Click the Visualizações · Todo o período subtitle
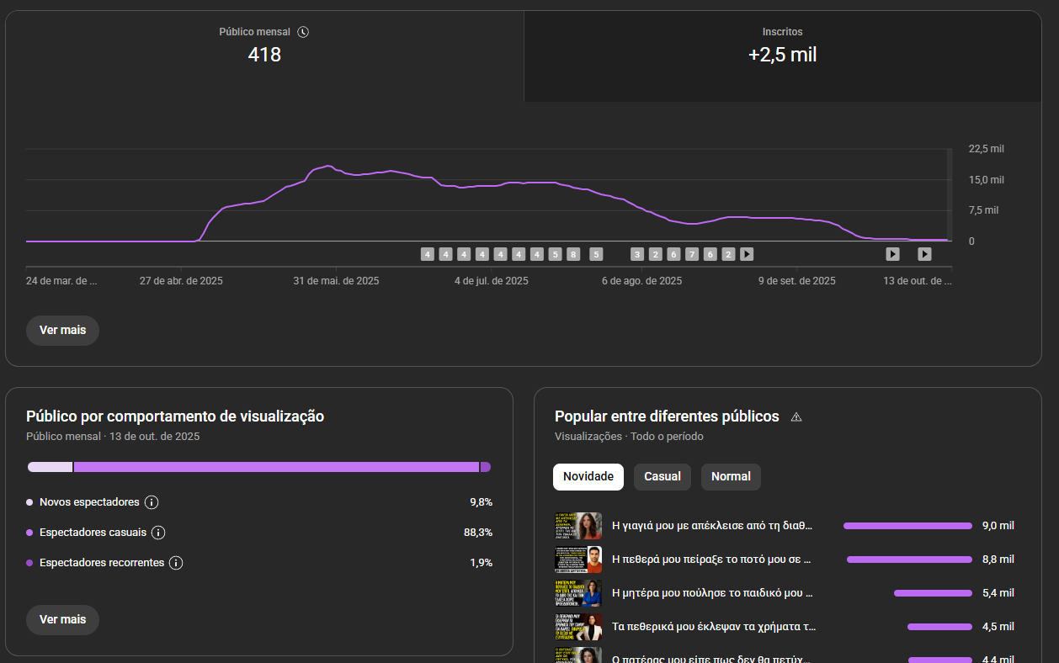Viewport: 1059px width, 663px height. [629, 437]
